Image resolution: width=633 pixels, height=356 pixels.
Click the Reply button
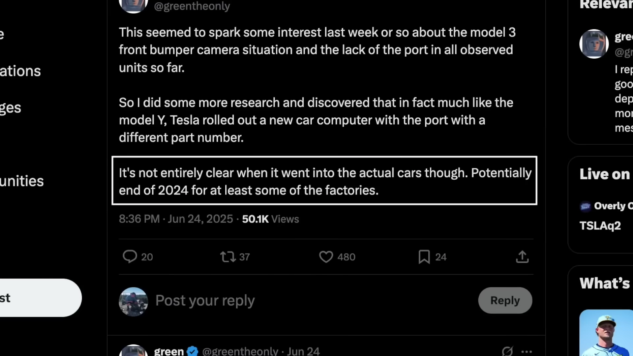point(505,300)
